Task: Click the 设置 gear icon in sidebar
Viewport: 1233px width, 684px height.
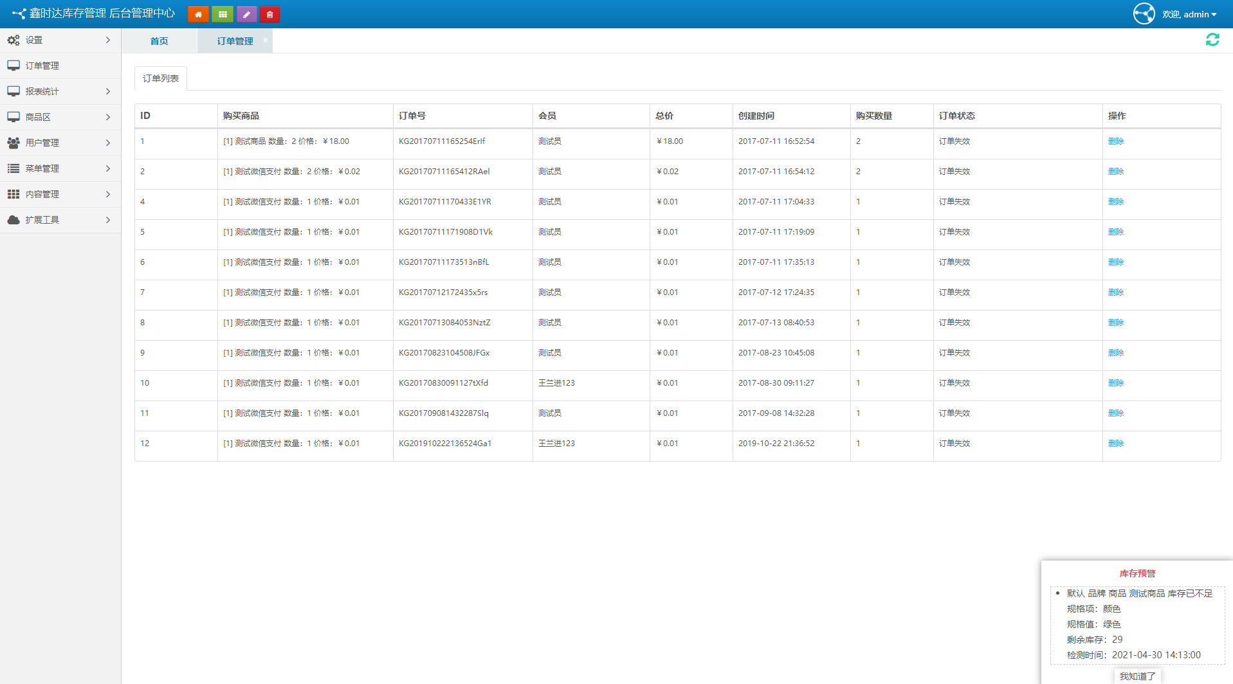Action: (14, 40)
